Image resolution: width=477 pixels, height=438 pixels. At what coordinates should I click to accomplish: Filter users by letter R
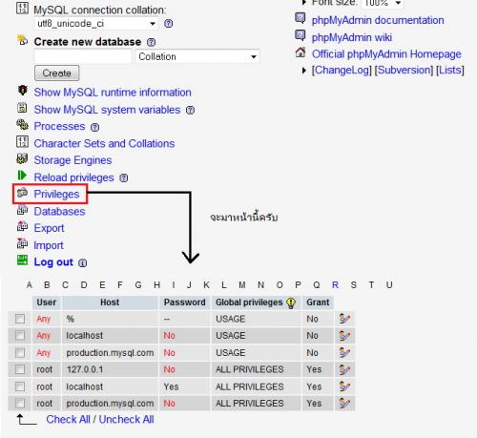(x=335, y=285)
